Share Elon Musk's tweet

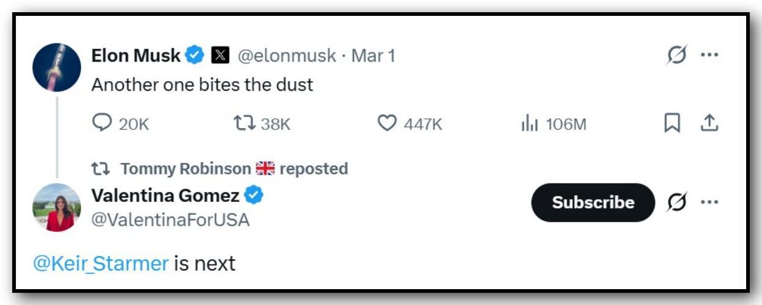[708, 124]
